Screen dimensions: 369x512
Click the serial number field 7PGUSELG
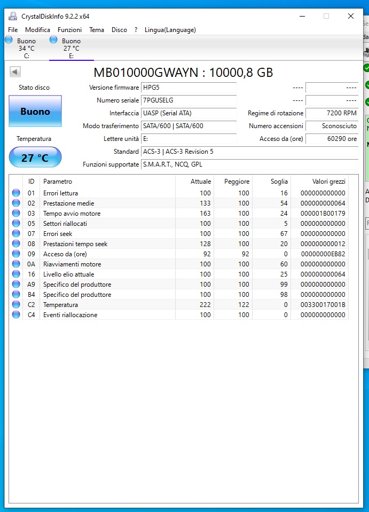coord(189,100)
